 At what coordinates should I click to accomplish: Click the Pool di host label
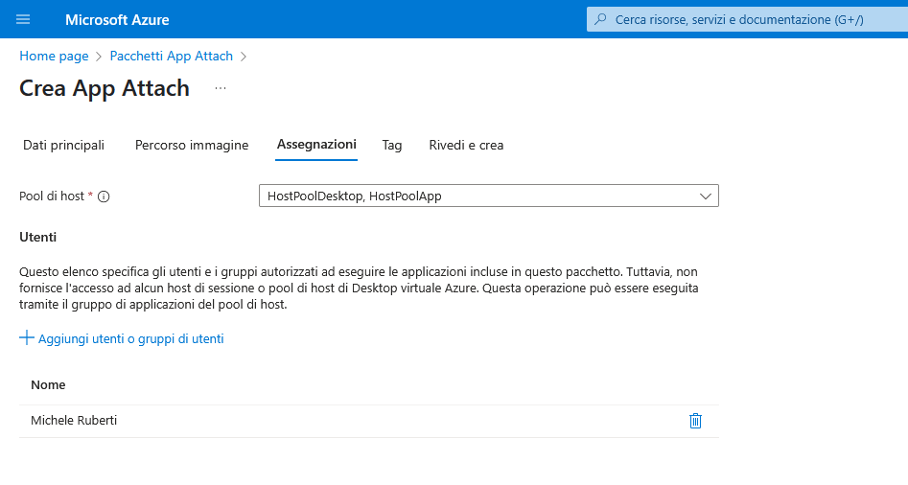tap(52, 196)
